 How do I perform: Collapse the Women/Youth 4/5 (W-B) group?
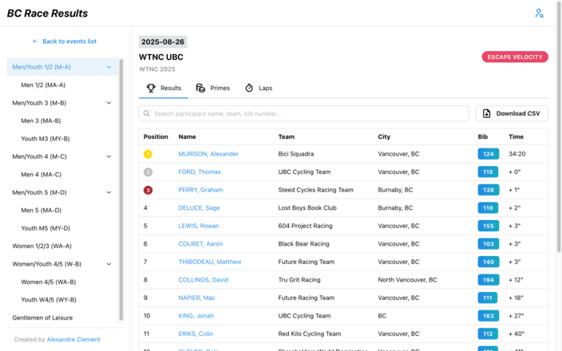[x=109, y=264]
